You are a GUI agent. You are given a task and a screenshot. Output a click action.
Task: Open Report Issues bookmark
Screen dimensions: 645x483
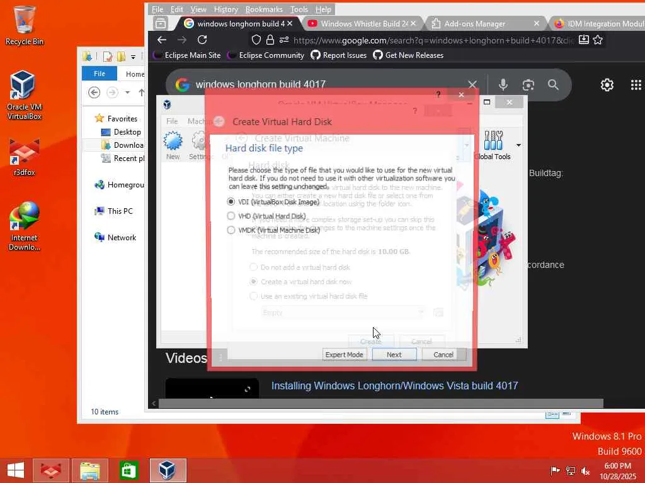click(338, 55)
